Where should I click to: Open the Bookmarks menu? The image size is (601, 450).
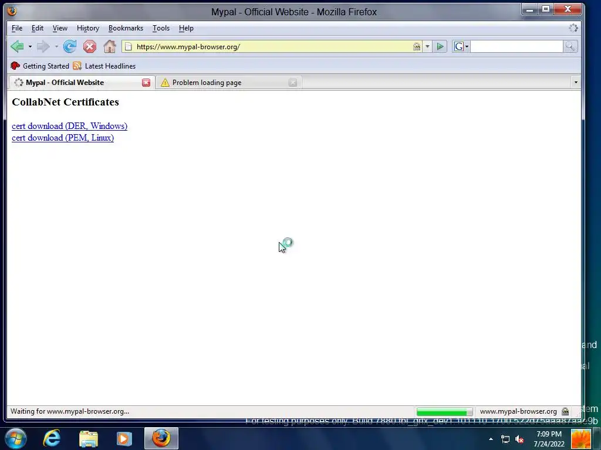click(x=126, y=28)
